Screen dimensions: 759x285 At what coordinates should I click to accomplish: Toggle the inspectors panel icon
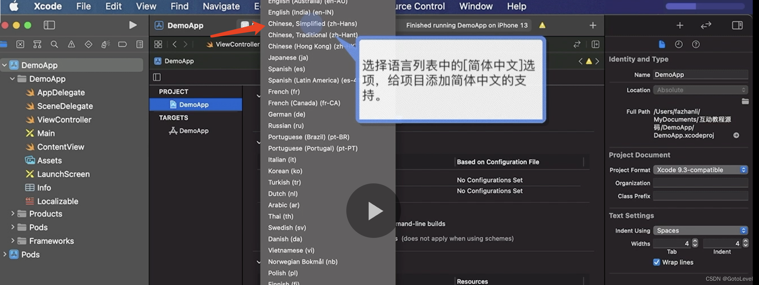[x=737, y=25]
